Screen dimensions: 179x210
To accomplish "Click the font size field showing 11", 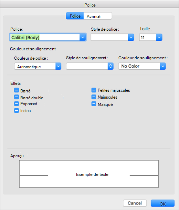I will 148,37.
